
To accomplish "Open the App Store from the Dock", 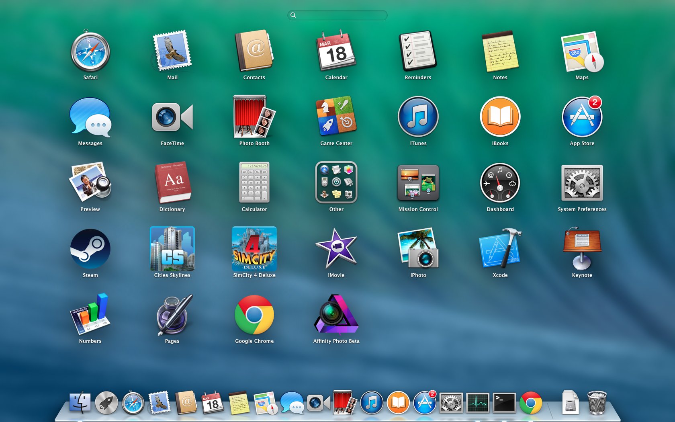I will click(425, 402).
